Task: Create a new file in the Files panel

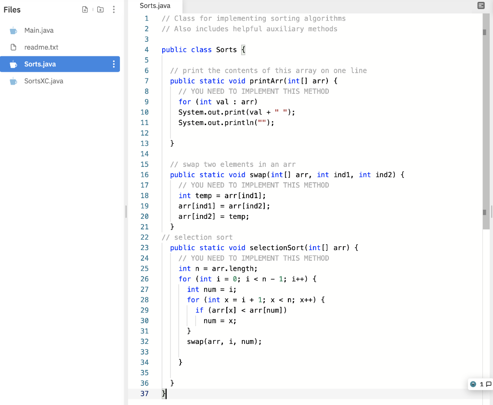Action: [x=85, y=9]
